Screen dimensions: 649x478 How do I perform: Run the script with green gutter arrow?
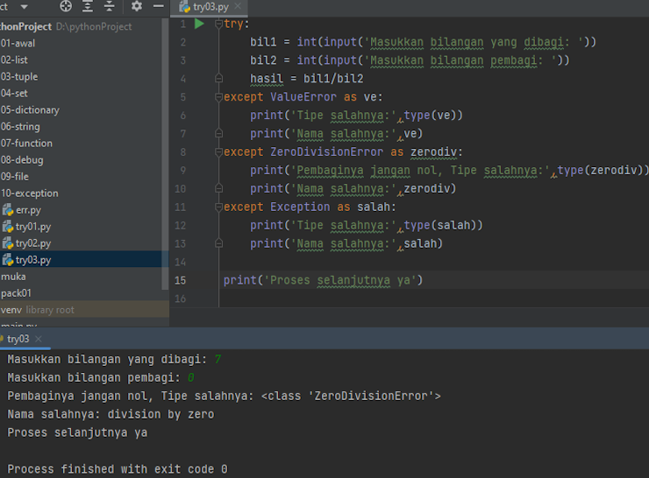[199, 24]
